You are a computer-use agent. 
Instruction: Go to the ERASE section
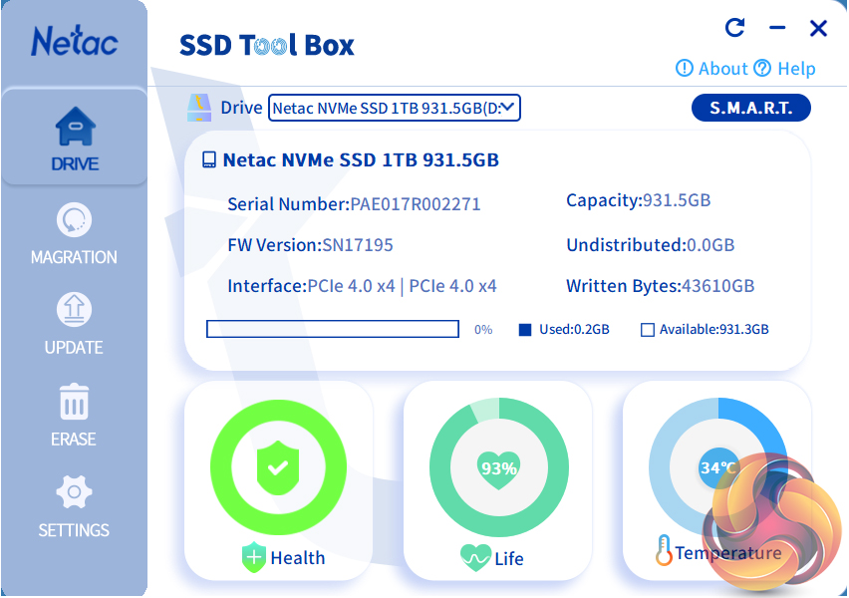coord(74,416)
